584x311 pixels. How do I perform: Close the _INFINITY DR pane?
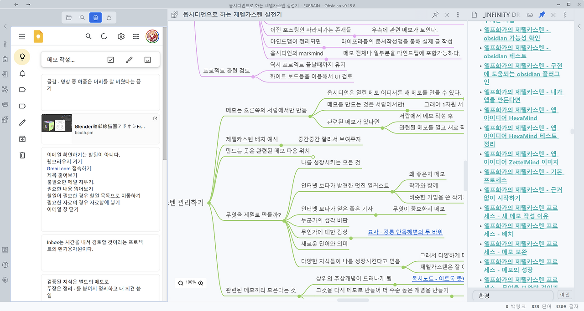click(553, 15)
